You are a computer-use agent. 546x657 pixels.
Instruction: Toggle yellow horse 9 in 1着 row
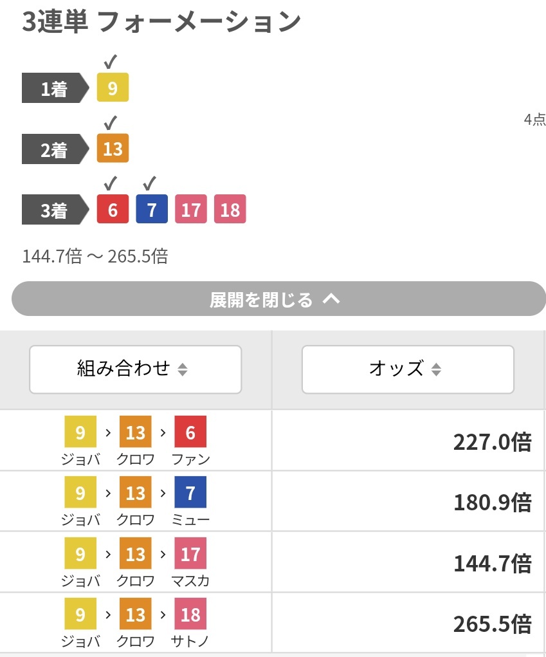(113, 87)
